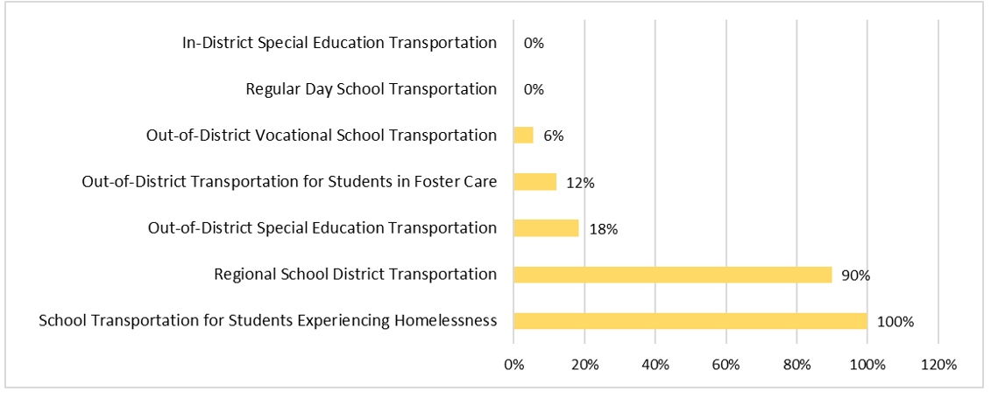Select the 90% data label
Viewport: 991px width, 398px height.
point(855,276)
